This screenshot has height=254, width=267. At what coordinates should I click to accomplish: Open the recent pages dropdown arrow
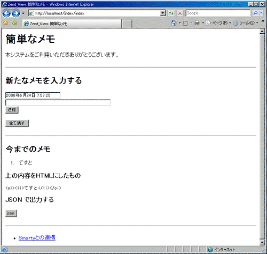coord(23,13)
